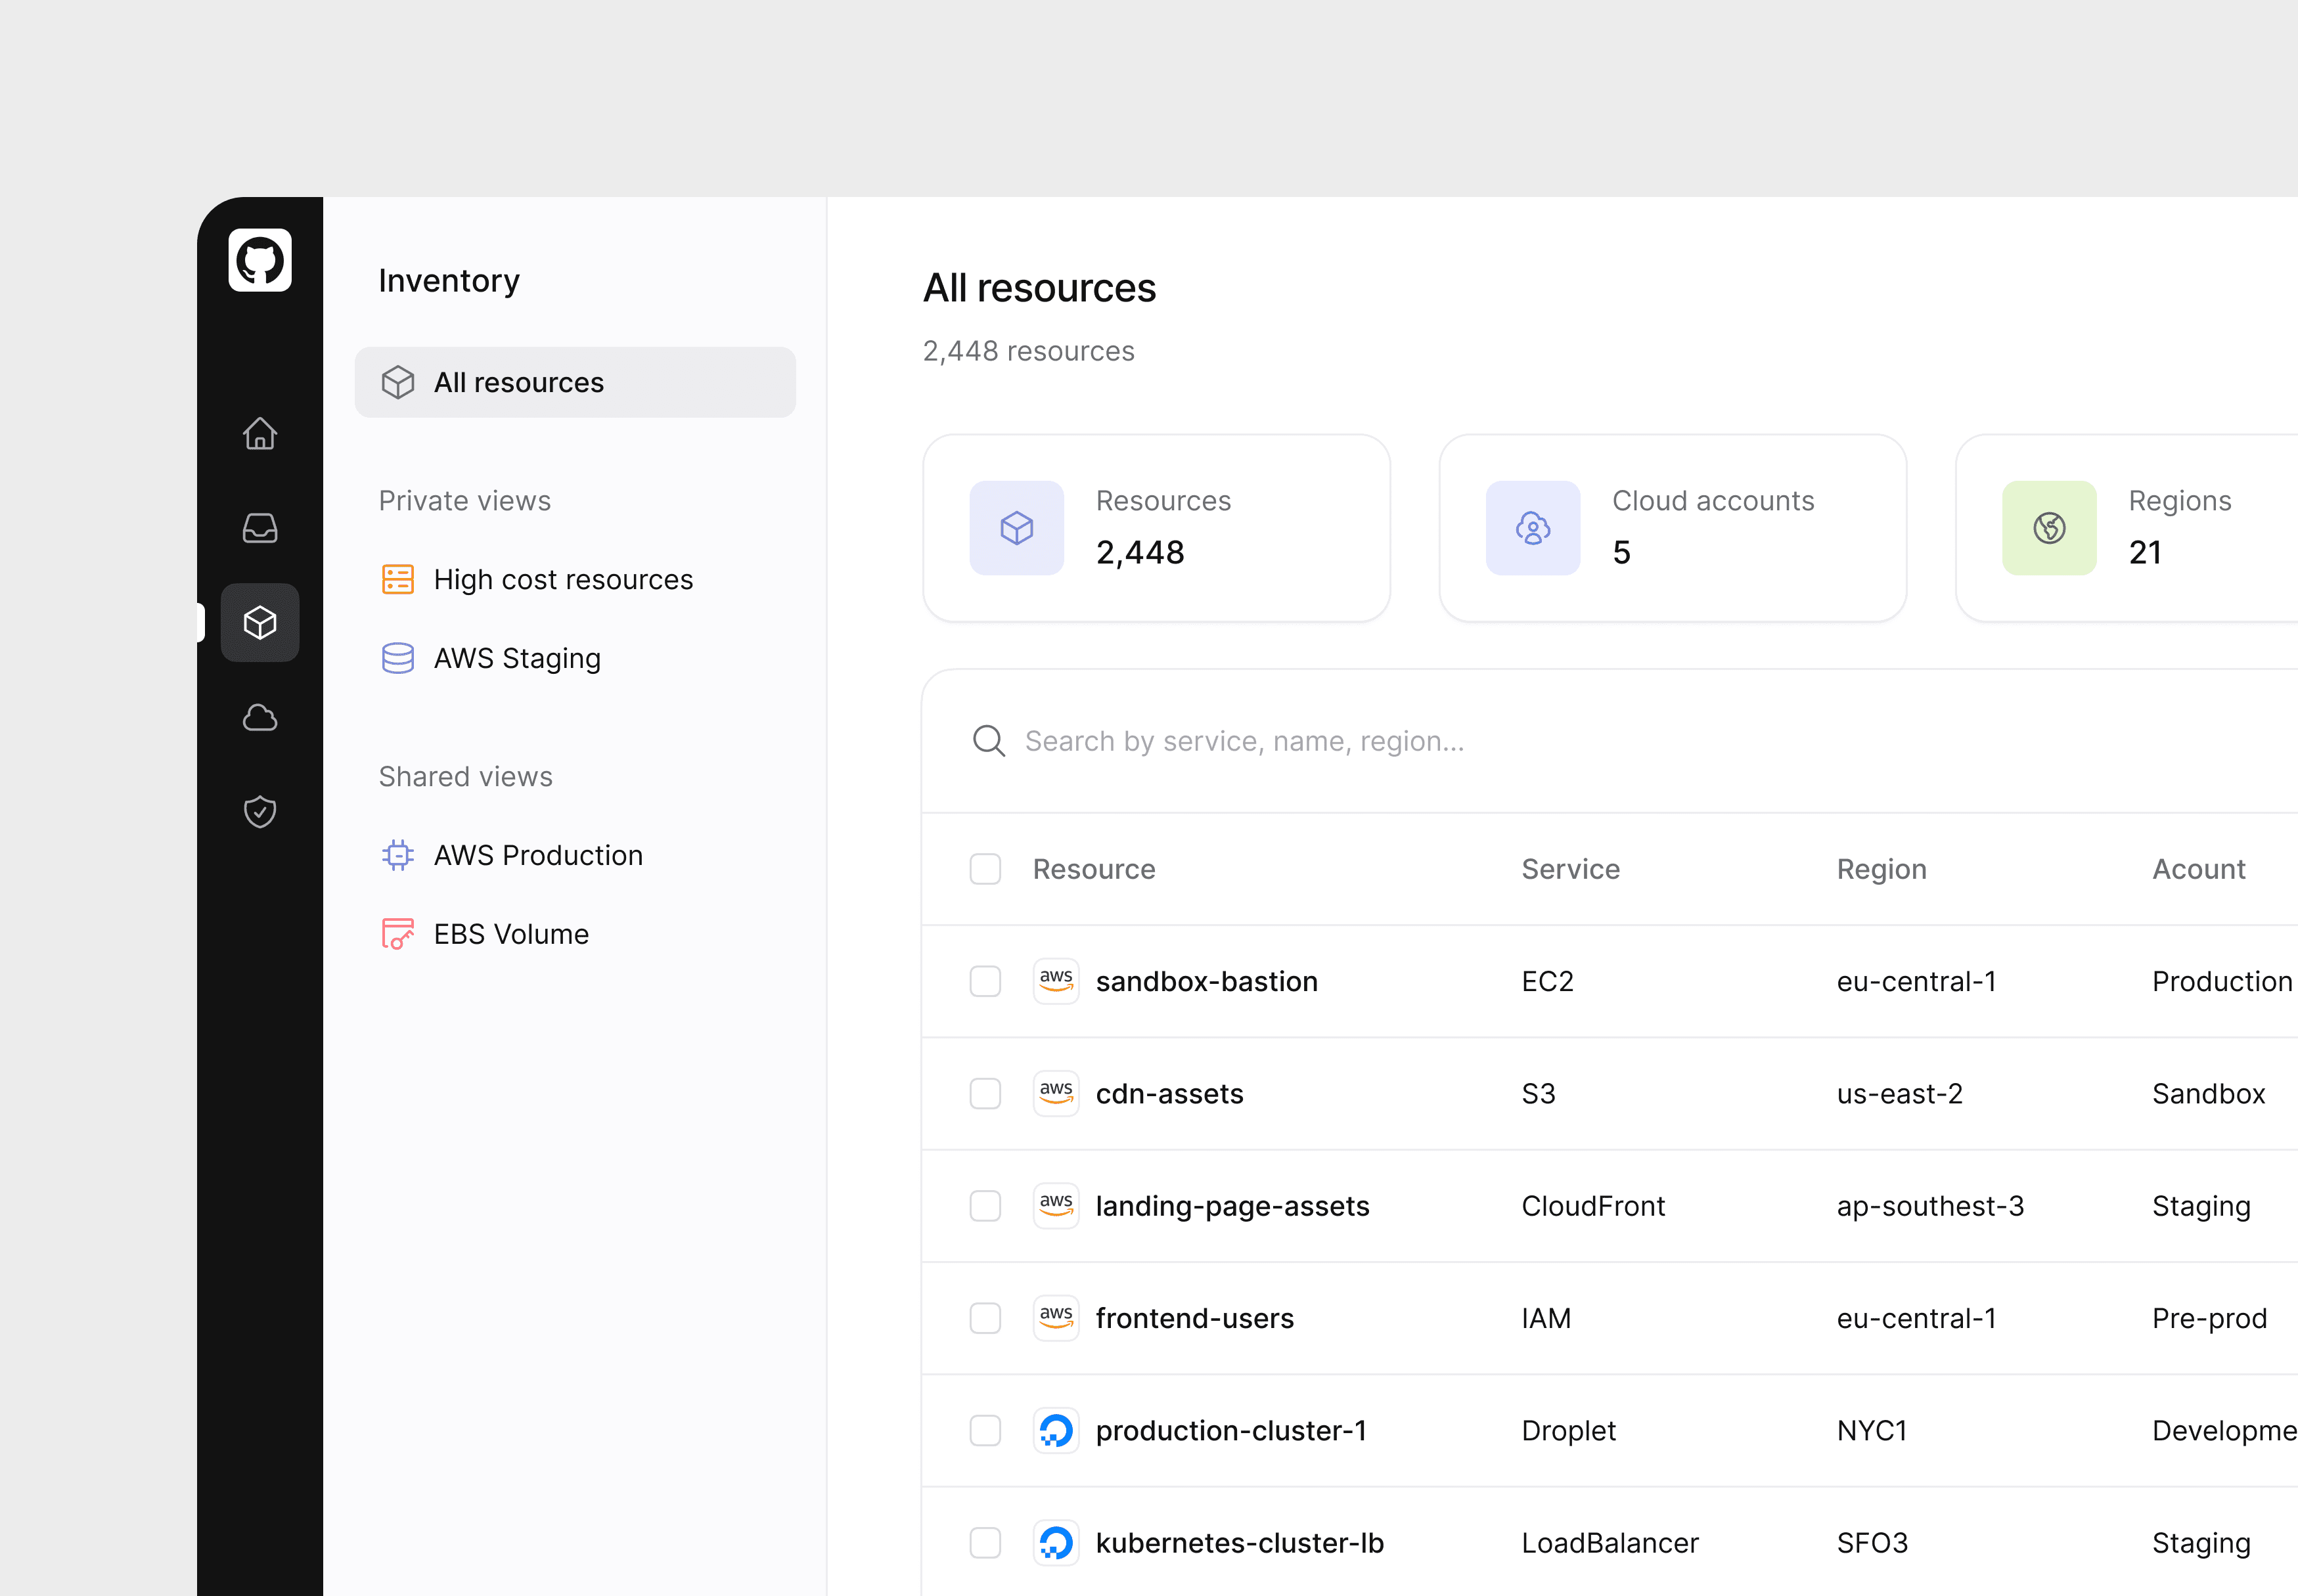The width and height of the screenshot is (2298, 1596).
Task: Check the sandbox-bastion row checkbox
Action: coord(985,981)
